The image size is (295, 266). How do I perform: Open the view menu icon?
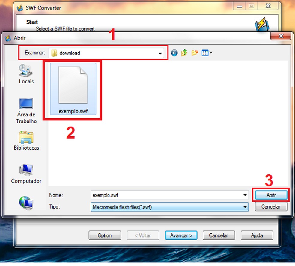click(x=207, y=53)
